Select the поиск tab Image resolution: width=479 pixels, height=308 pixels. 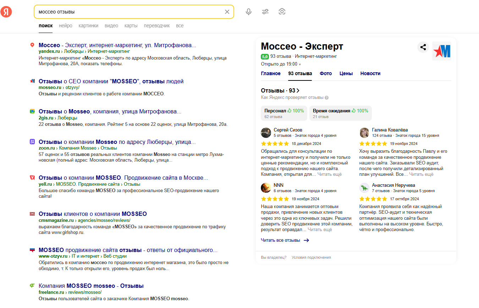(x=46, y=26)
